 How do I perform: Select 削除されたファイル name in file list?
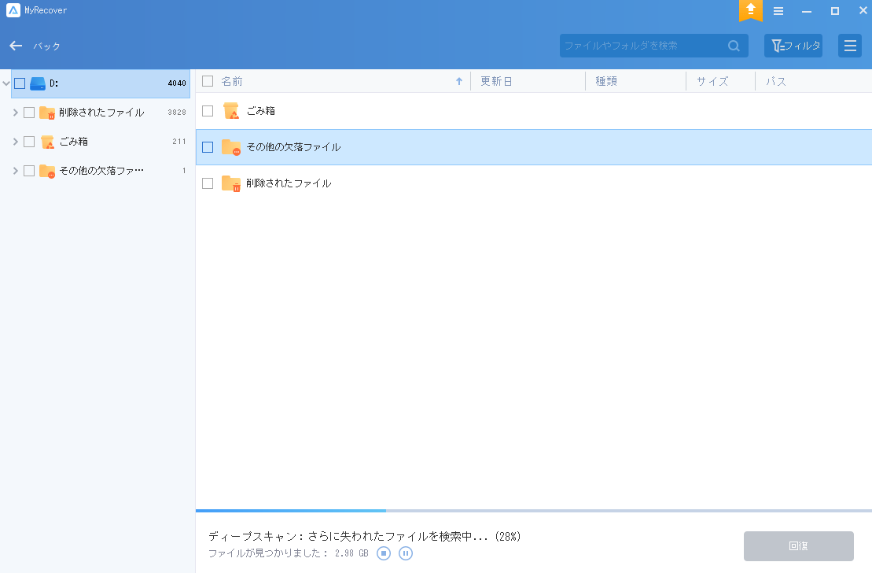click(x=289, y=183)
